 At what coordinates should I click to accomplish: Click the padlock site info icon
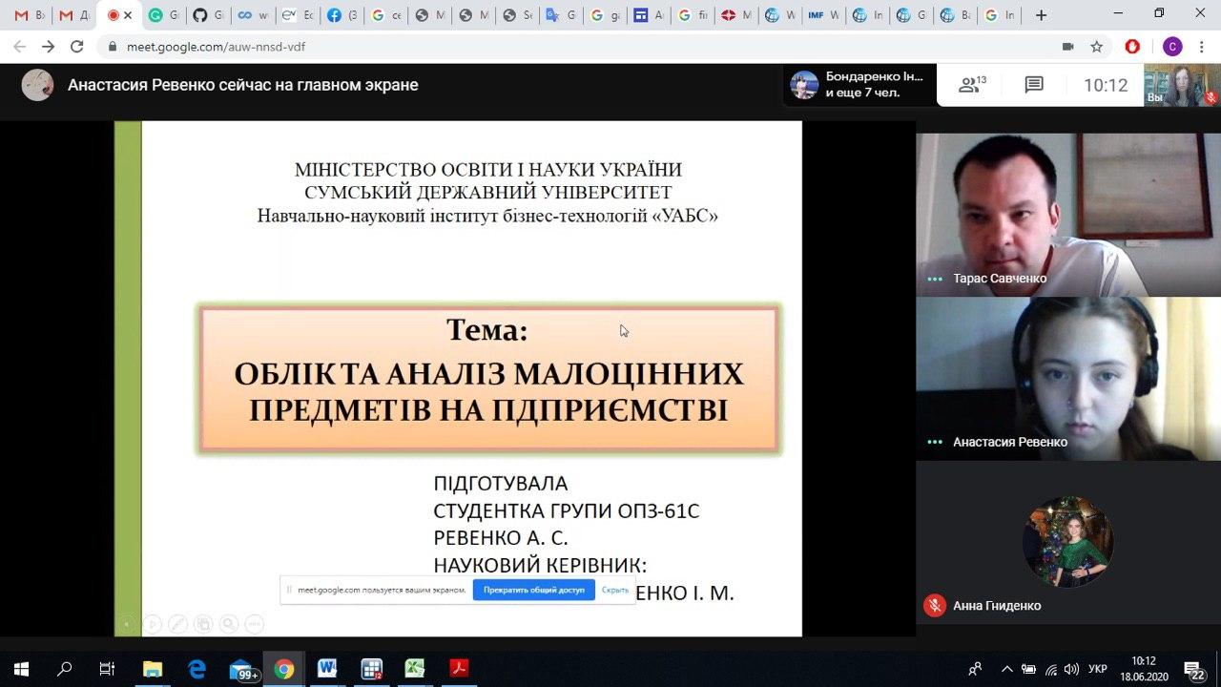113,46
